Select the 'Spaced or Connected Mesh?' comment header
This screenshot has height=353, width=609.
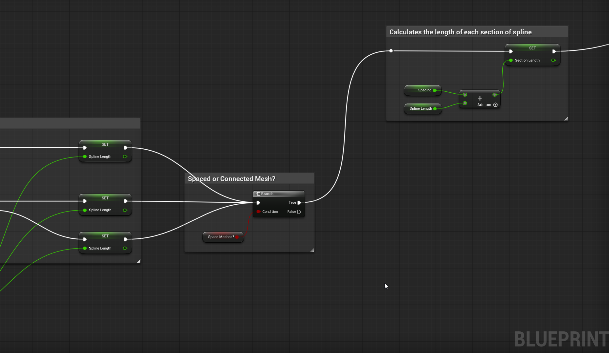coord(249,179)
